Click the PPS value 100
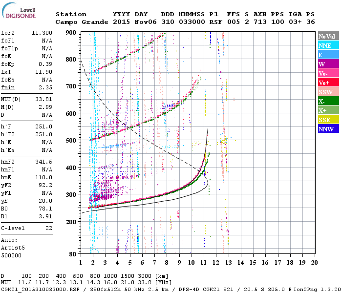 point(278,22)
